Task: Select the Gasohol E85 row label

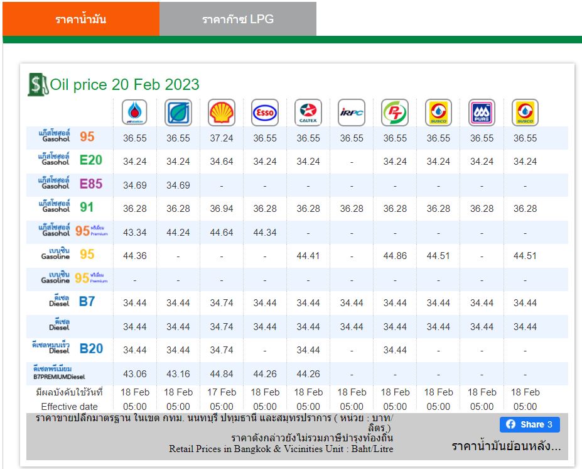Action: 70,184
